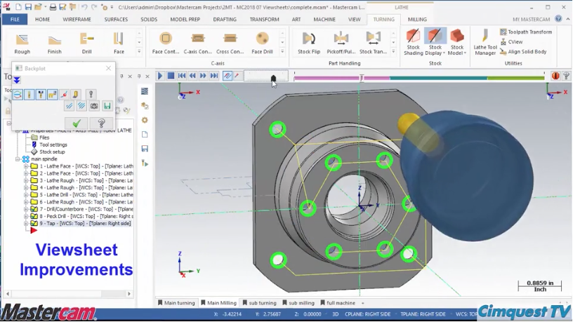Screen dimensions: 573x322
Task: Collapse the main spindle group
Action: point(17,159)
